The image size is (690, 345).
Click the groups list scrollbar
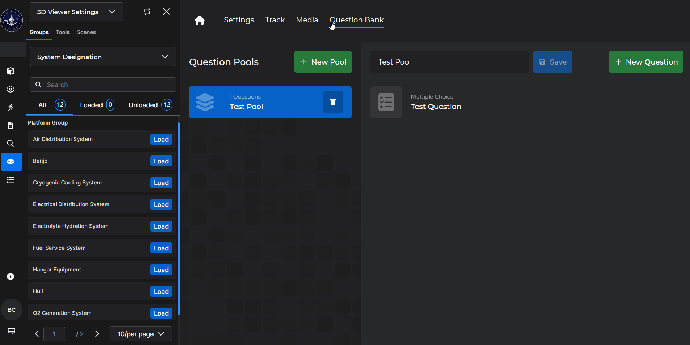pos(179,219)
